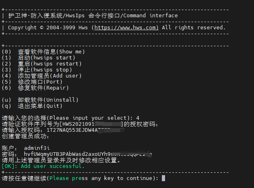Click the account name 'adminf3i'
Screen dimensions: 254x188
(37, 148)
